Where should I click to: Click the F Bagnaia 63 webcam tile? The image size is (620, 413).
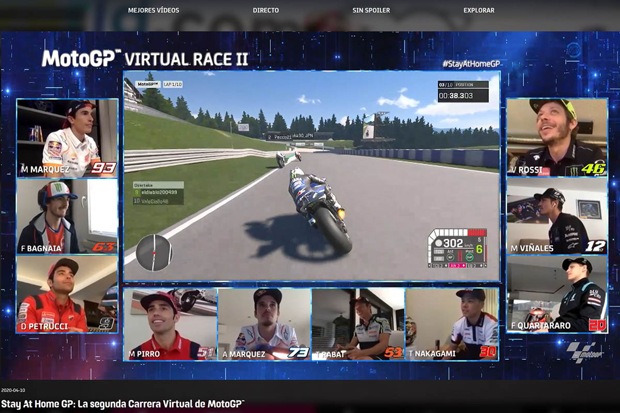(67, 216)
